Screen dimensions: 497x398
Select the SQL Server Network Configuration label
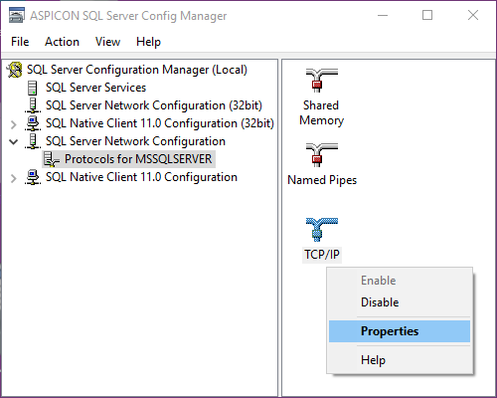coord(135,141)
